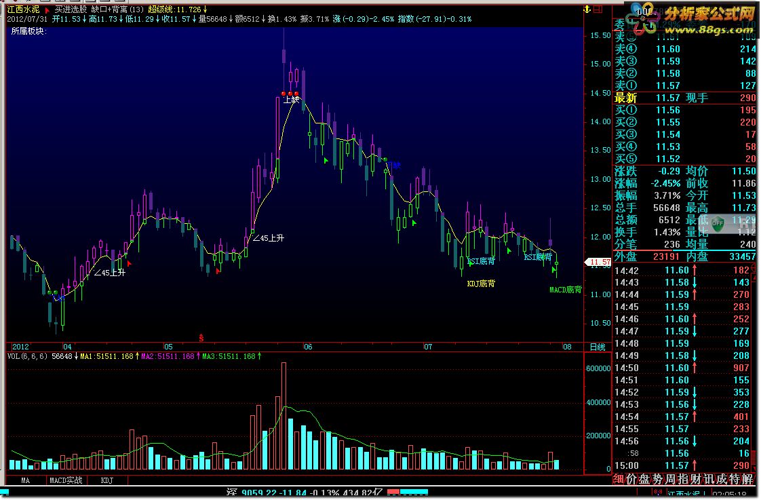Open the 解 tab in the quote panel
The image size is (761, 500).
pyautogui.click(x=748, y=479)
